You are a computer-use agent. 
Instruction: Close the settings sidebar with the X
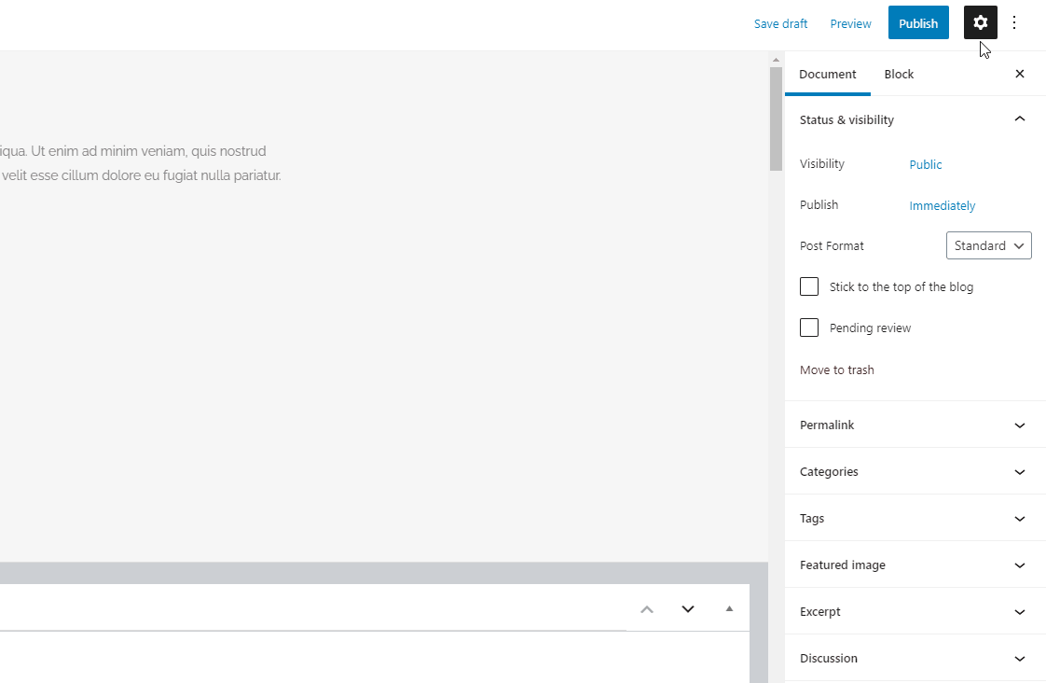point(1019,74)
